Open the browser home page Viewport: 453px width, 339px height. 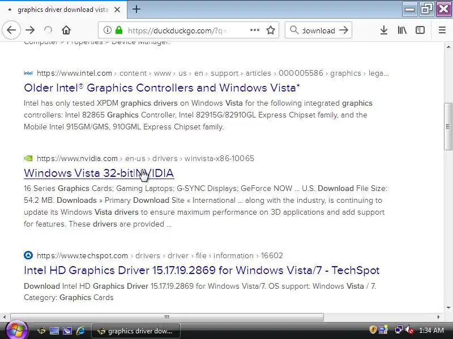(66, 30)
